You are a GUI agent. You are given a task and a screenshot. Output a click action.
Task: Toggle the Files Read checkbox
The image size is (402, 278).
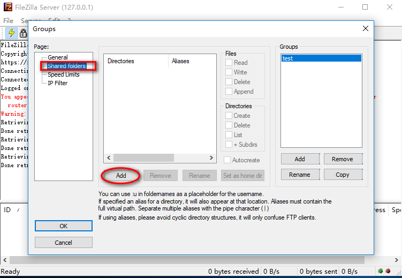(x=229, y=63)
